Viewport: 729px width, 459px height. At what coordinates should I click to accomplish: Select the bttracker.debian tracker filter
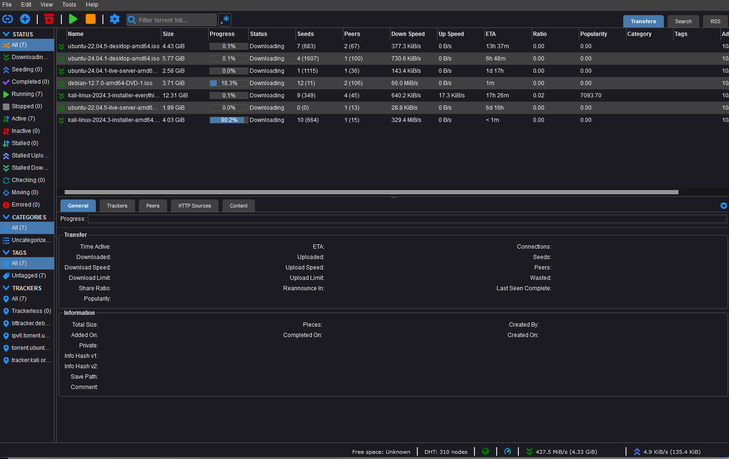[27, 323]
